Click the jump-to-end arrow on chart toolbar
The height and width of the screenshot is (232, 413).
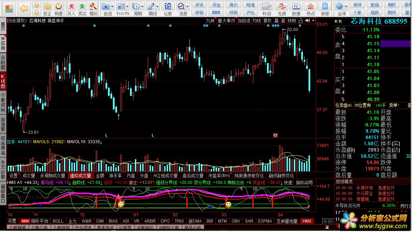pyautogui.click(x=307, y=21)
